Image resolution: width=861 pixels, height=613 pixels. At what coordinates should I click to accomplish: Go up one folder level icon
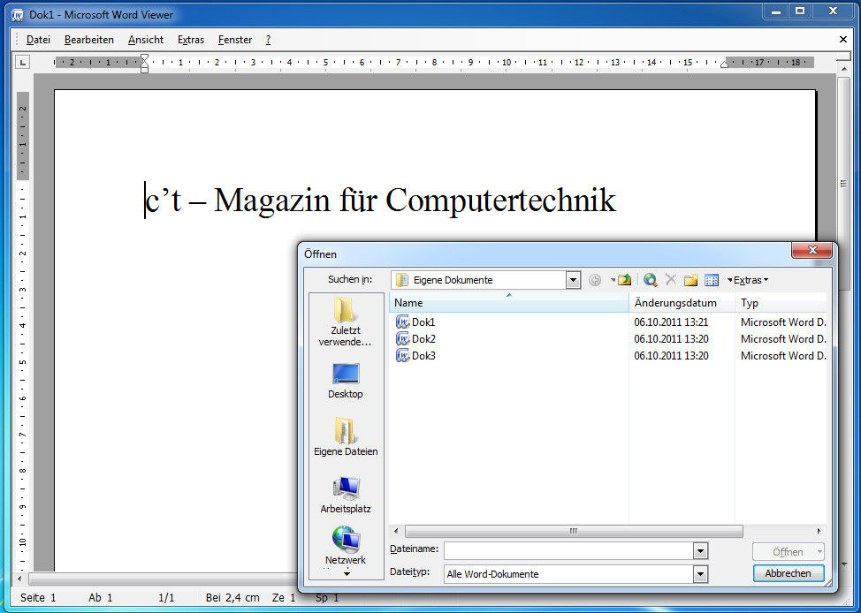(x=624, y=280)
